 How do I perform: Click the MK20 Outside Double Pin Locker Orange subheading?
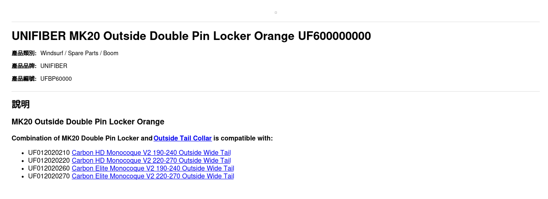pyautogui.click(x=88, y=122)
